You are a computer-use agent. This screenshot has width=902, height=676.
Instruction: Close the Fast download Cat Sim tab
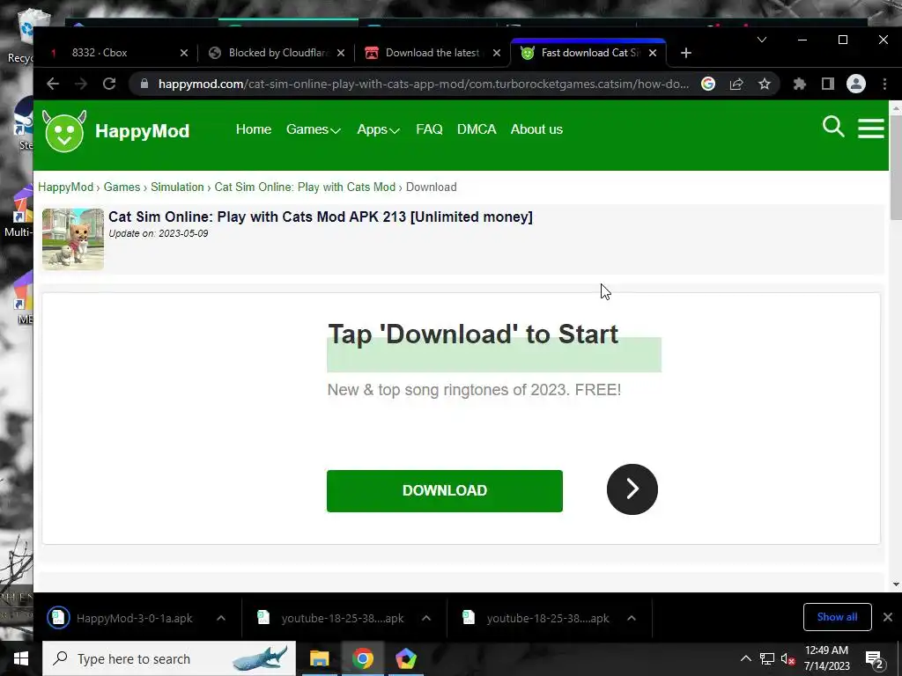pyautogui.click(x=653, y=53)
